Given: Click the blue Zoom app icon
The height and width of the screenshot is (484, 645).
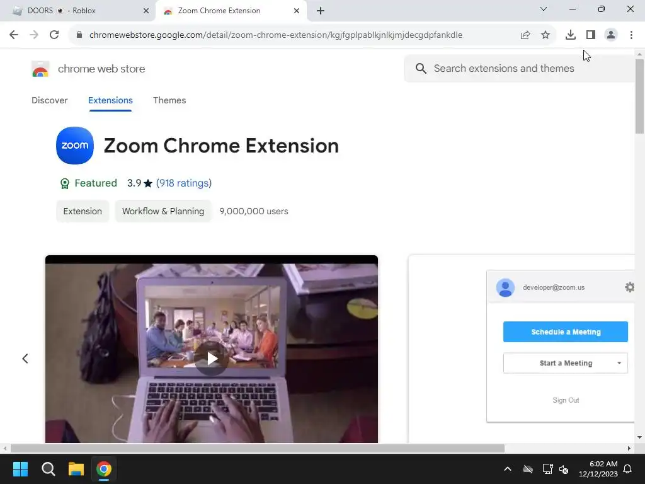Looking at the screenshot, I should click(75, 146).
